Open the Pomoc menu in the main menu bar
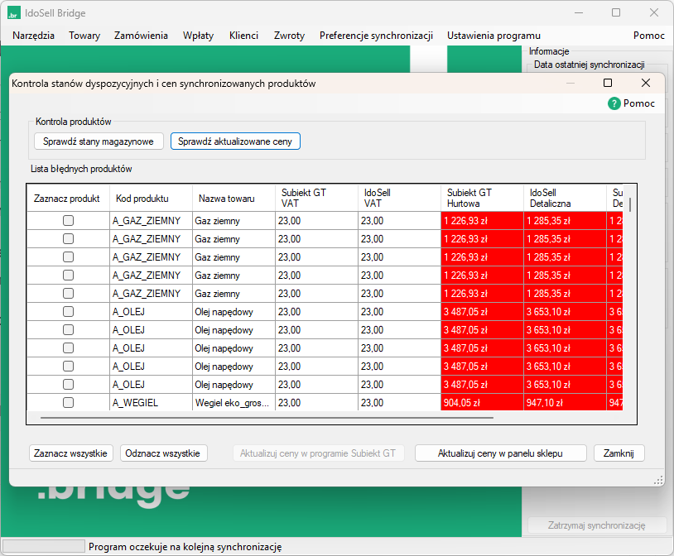The image size is (674, 556). pos(648,36)
